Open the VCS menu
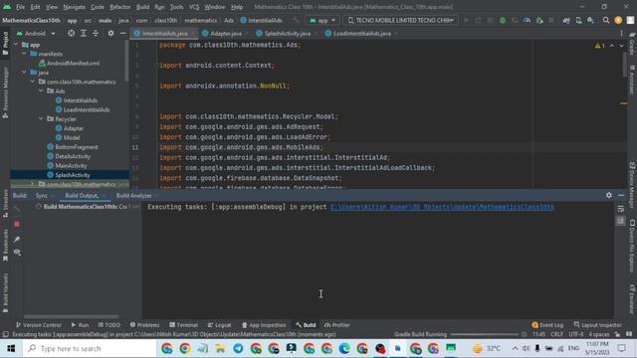This screenshot has height=358, width=637. click(194, 7)
